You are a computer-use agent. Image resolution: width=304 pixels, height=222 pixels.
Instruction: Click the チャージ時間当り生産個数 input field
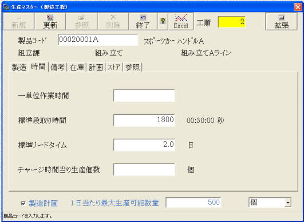(x=144, y=170)
